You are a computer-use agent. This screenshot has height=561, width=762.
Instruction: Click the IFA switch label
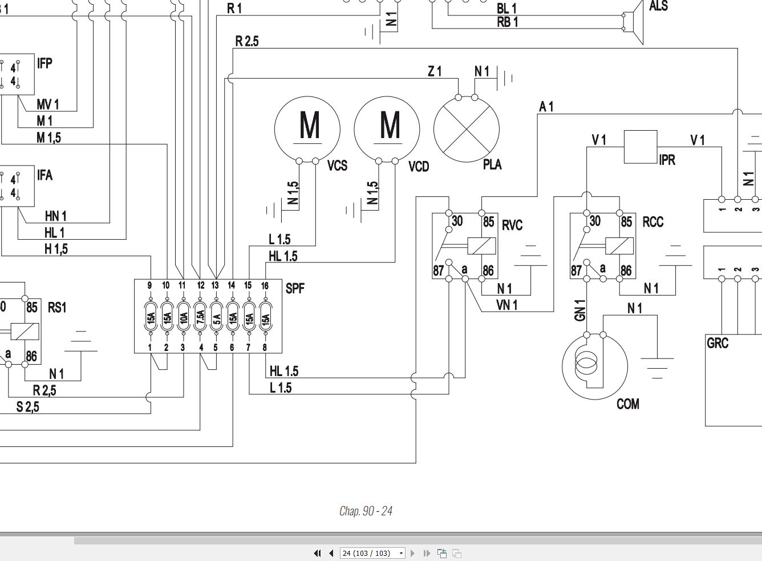point(45,175)
